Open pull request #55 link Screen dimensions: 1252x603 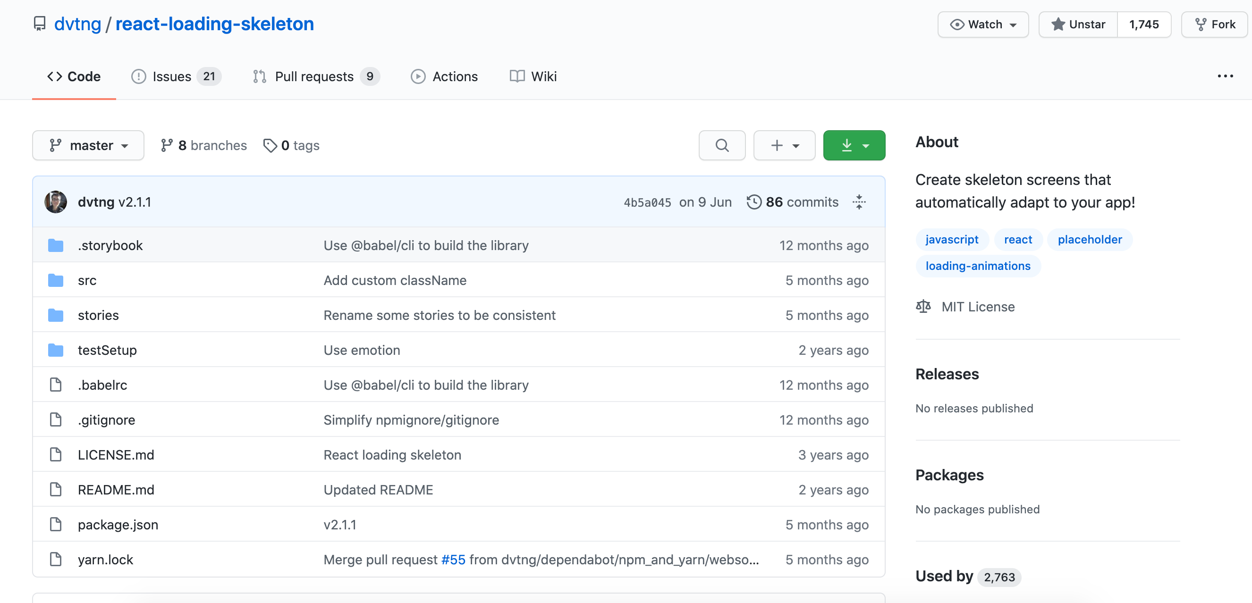click(x=453, y=560)
